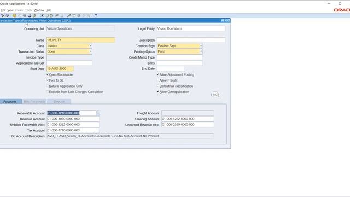Uncheck the Open Receivable checkbox
This screenshot has height=197, width=350.
(48, 74)
